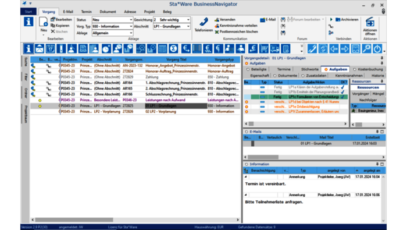Click the large info icon in ribbon
407x230 pixels.
point(28,22)
